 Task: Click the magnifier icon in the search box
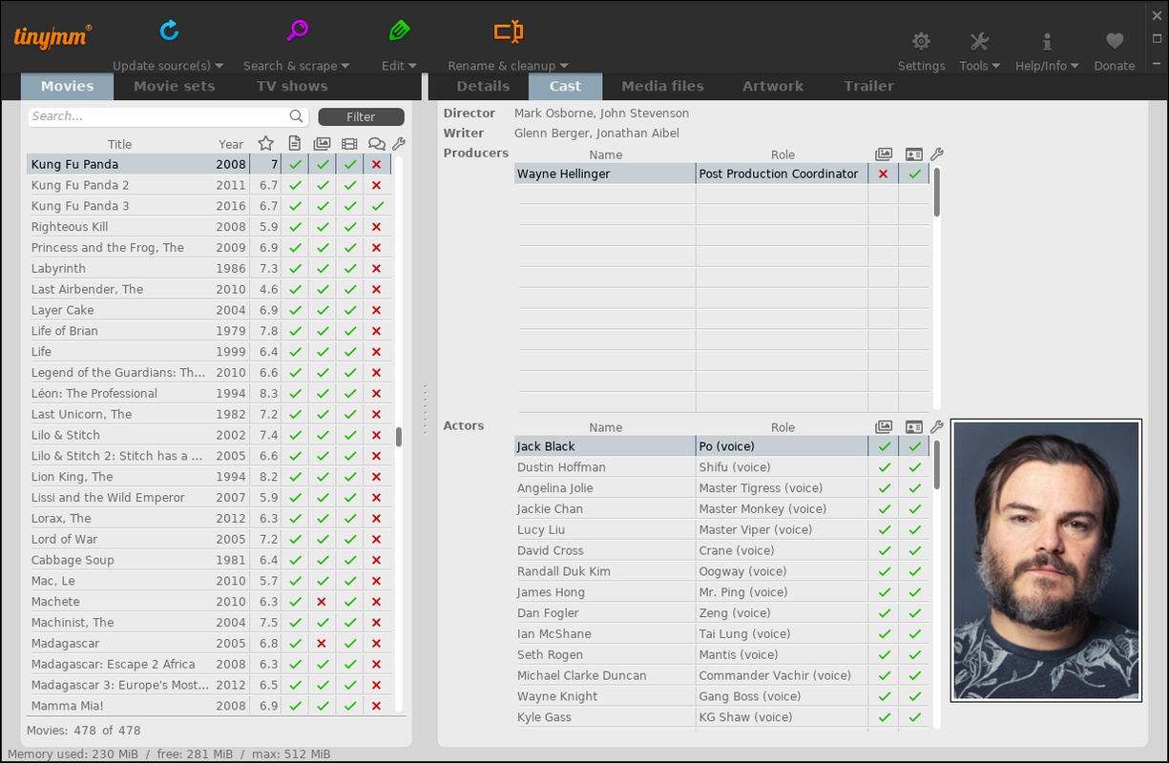pos(297,116)
